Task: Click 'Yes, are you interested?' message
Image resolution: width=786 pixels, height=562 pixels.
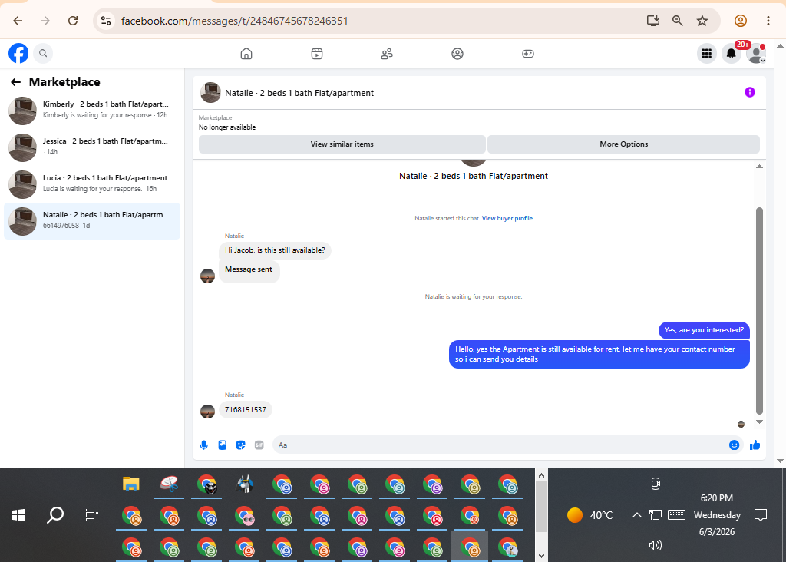Action: coord(704,330)
